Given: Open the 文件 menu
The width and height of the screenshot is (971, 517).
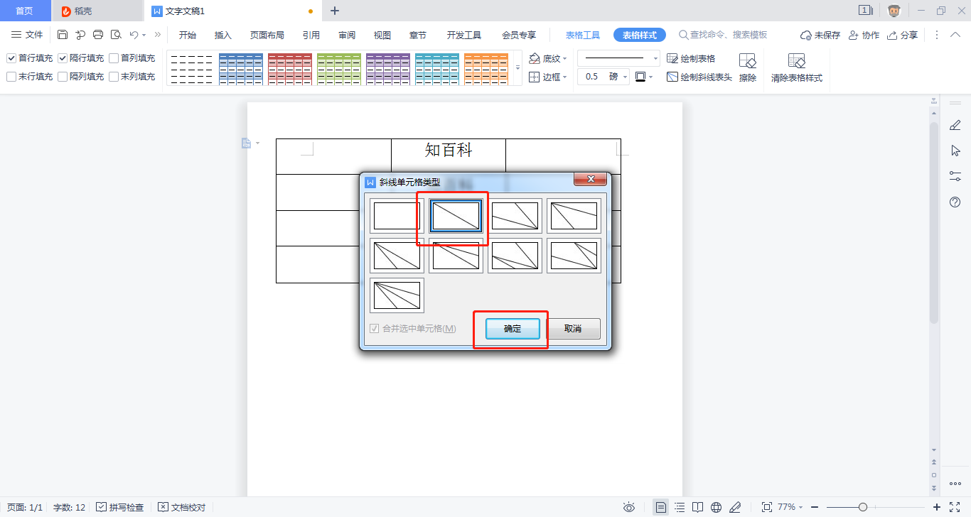Looking at the screenshot, I should click(27, 35).
